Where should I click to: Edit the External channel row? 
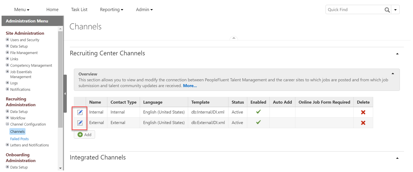coord(80,123)
